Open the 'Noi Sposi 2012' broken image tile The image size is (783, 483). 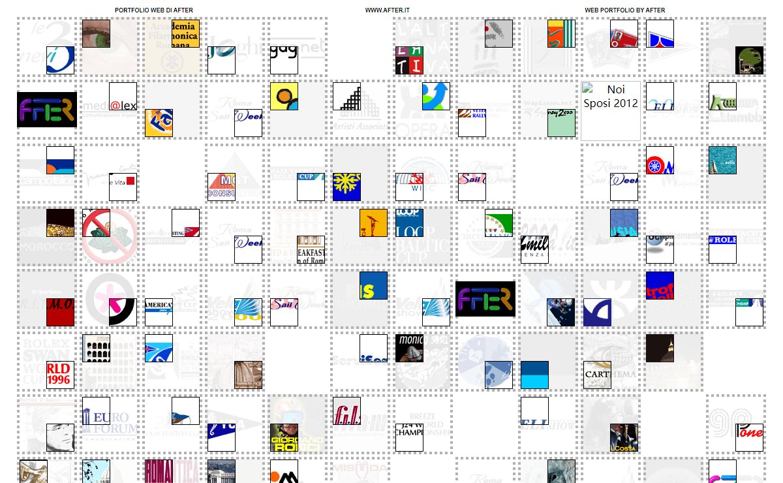[611, 111]
